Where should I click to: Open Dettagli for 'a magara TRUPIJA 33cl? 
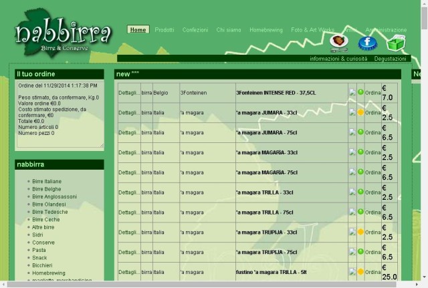[129, 233]
